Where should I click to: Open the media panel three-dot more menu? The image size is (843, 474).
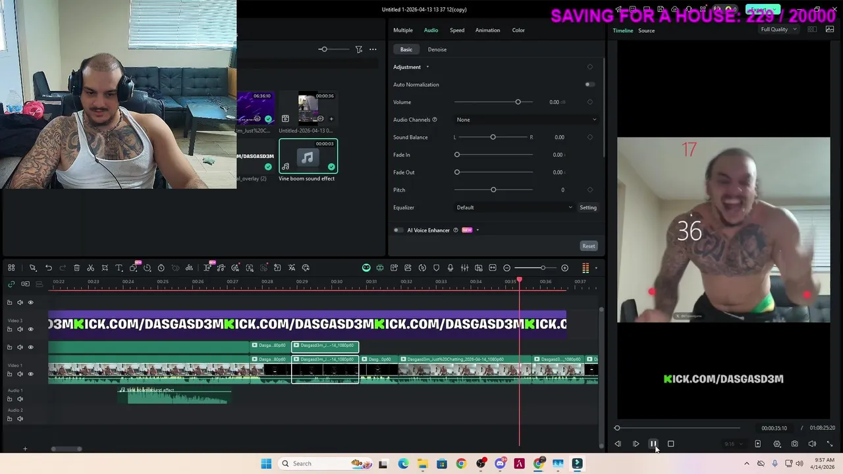click(373, 49)
